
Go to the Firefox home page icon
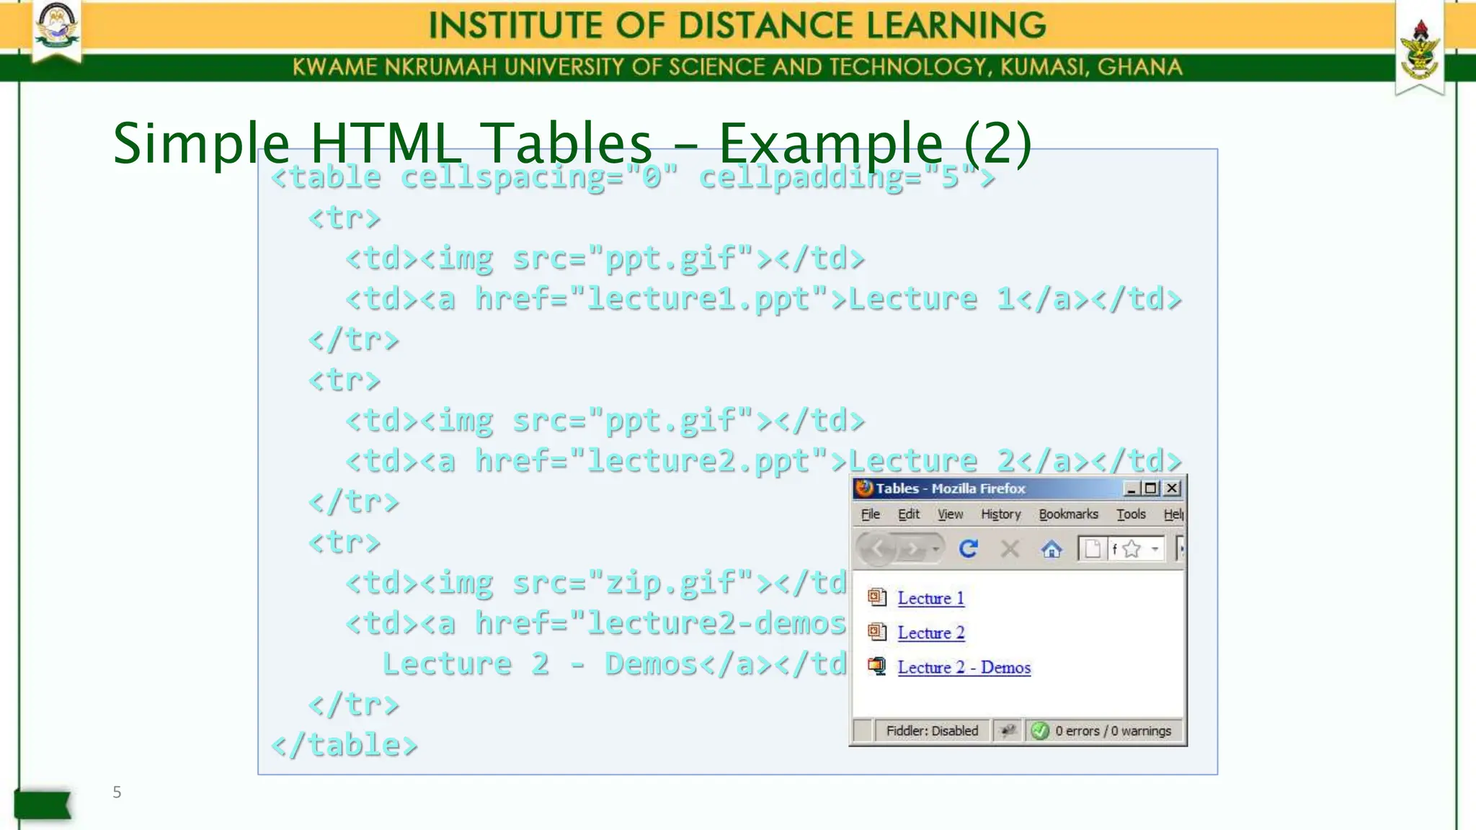coord(1052,550)
